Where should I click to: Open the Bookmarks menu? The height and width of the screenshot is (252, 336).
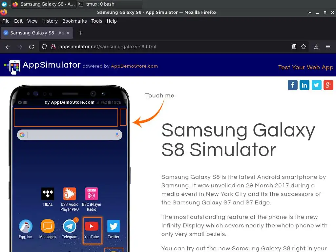tap(74, 21)
